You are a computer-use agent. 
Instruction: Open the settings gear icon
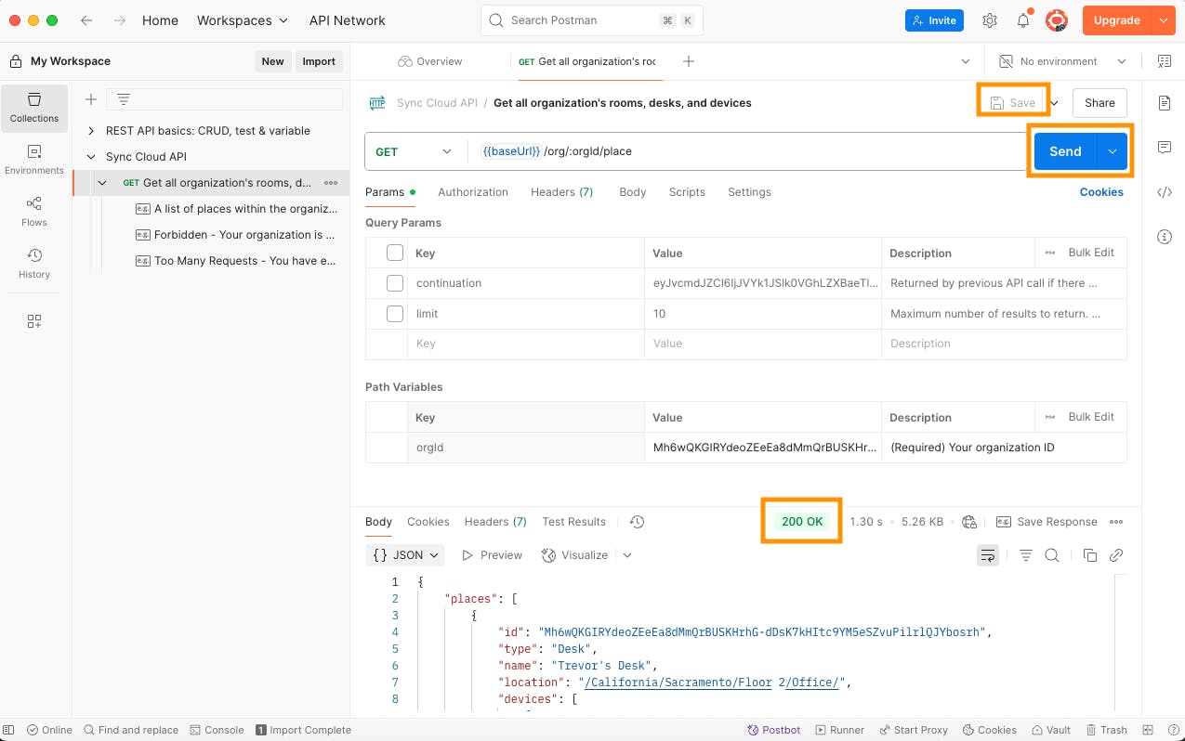coord(990,20)
